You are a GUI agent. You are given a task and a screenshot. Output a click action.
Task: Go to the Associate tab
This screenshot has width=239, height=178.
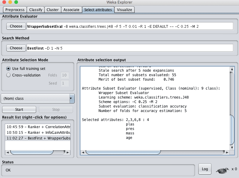pos(71,10)
